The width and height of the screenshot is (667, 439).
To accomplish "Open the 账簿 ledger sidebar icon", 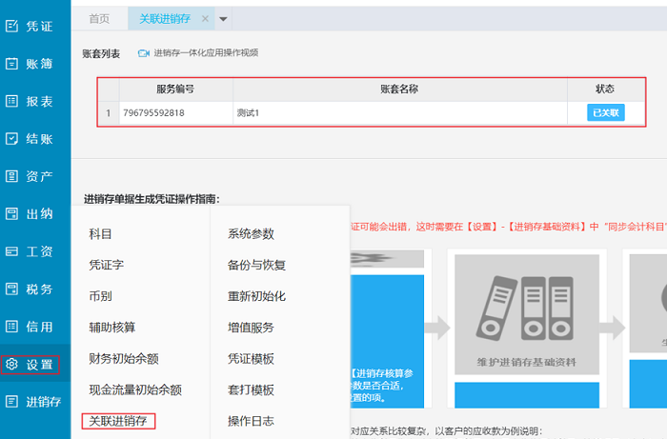I will pyautogui.click(x=12, y=64).
